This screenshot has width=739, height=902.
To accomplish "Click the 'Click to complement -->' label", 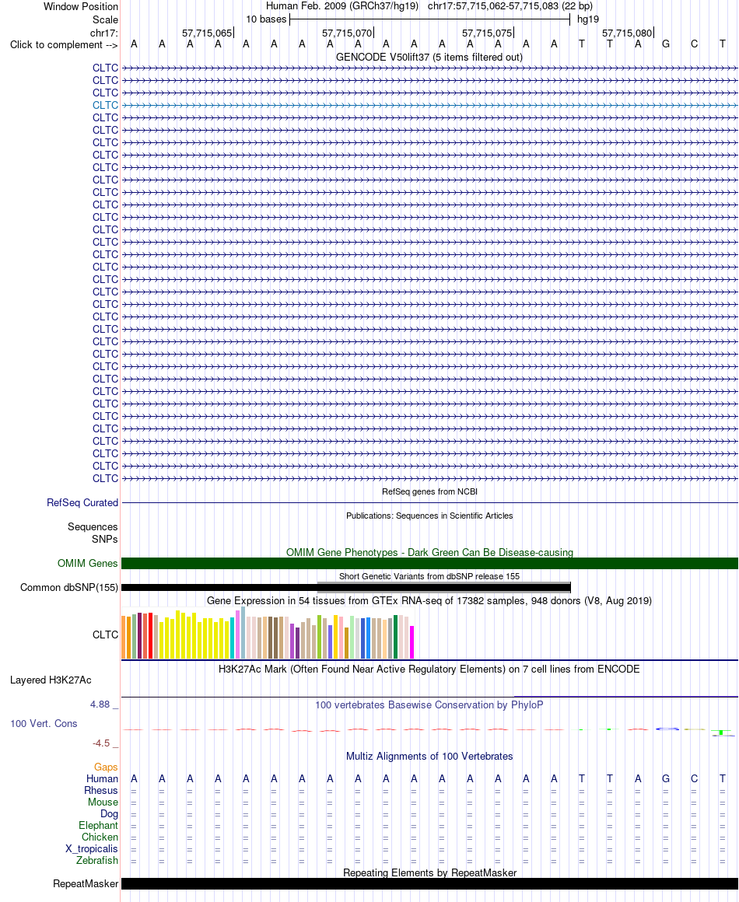I will (x=64, y=45).
